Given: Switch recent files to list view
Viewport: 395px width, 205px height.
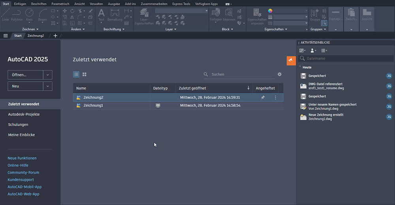Looking at the screenshot, I should [x=76, y=75].
